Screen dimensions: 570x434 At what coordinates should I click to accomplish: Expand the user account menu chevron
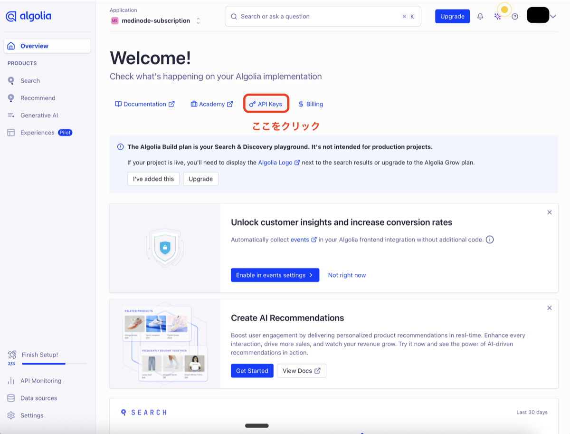pos(553,16)
